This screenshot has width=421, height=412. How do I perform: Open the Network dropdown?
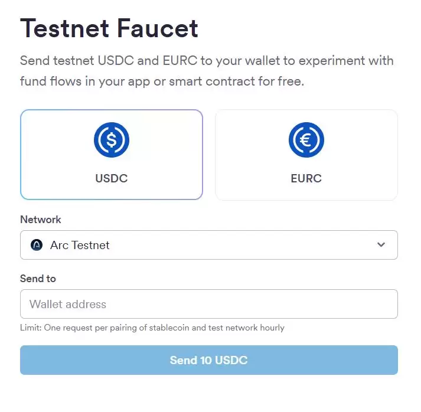(x=209, y=245)
